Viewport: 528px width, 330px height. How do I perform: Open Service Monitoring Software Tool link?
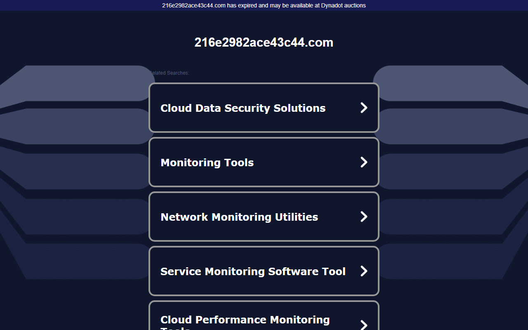click(x=264, y=271)
